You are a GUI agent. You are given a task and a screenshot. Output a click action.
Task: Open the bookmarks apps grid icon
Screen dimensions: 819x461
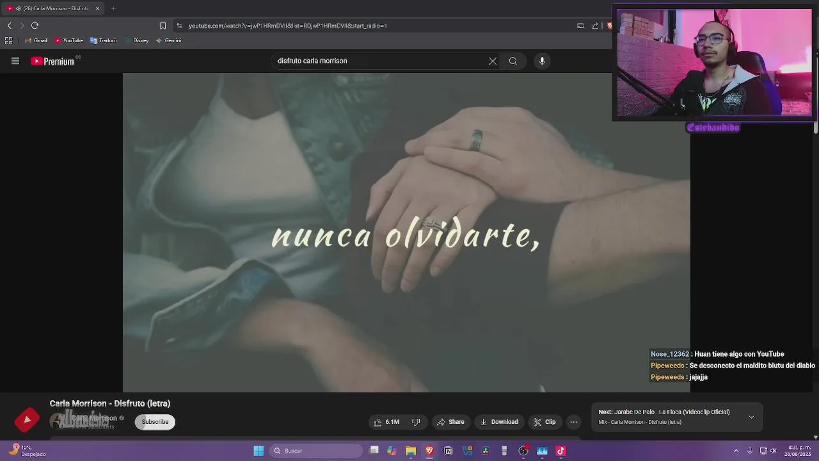pos(8,40)
